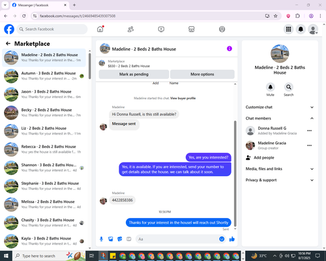
Task: Open Sticky Notes taskbar icon
Action: tap(113, 256)
